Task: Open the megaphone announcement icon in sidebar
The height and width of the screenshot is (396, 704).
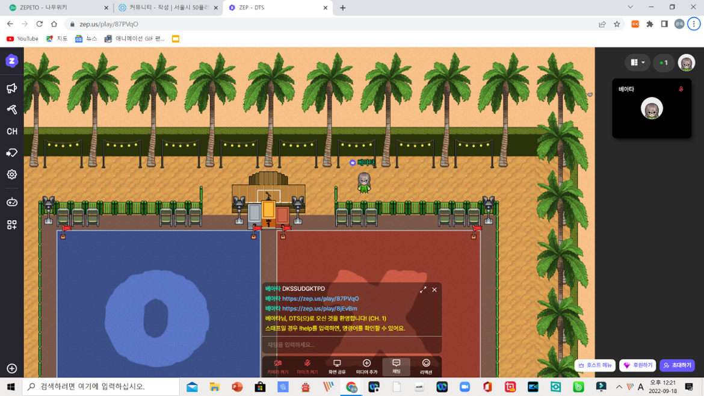Action: (11, 88)
